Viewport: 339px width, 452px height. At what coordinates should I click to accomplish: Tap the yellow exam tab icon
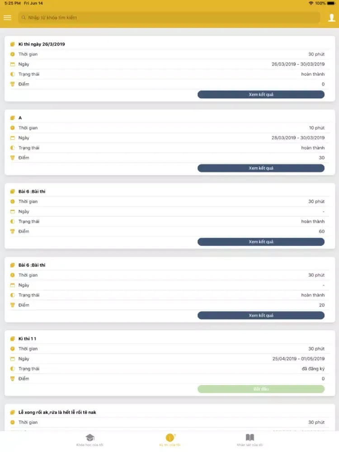(x=169, y=438)
